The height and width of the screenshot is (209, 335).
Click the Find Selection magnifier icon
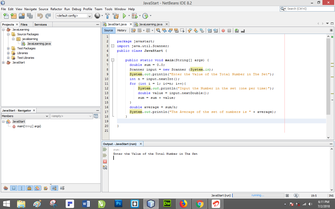158,31
